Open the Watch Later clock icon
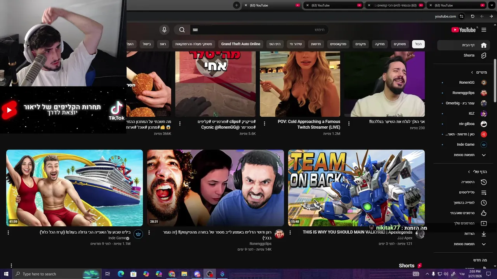497x279 pixels. (x=484, y=203)
